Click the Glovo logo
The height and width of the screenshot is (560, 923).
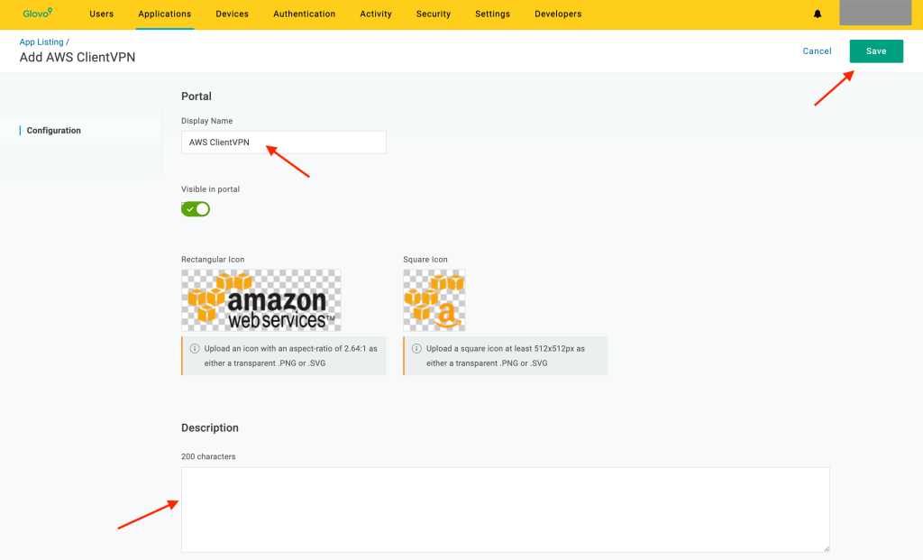click(38, 14)
